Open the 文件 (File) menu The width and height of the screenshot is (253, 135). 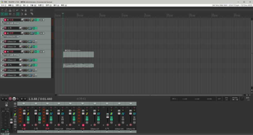click(3, 5)
